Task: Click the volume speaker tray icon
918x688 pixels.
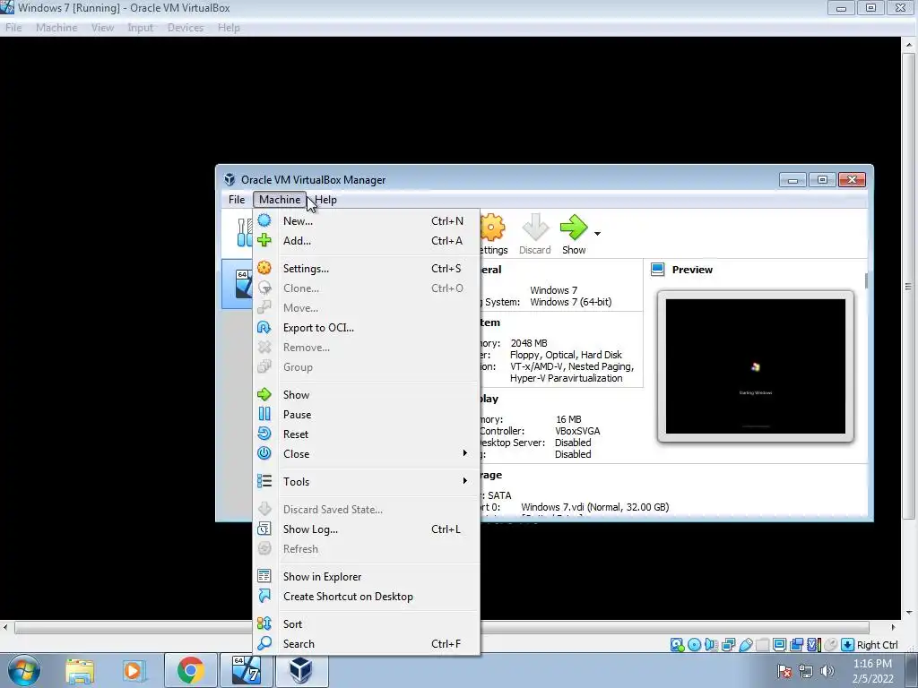Action: pos(827,671)
